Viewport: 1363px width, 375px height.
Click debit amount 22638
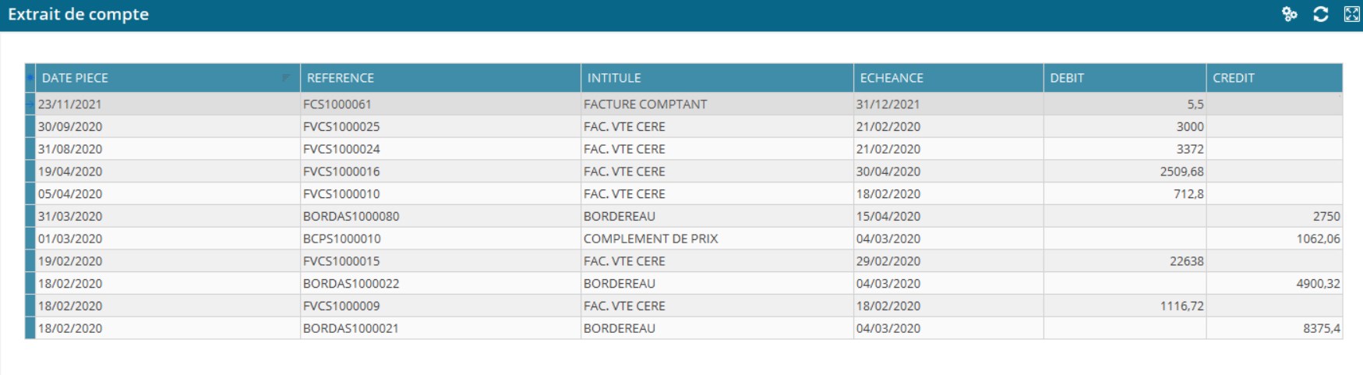(1186, 261)
